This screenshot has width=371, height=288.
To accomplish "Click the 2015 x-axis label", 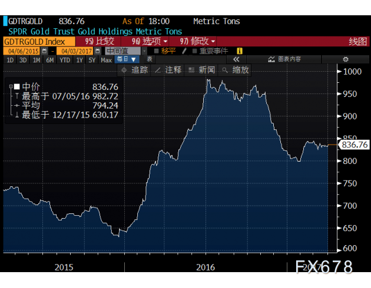I will coord(64,267).
